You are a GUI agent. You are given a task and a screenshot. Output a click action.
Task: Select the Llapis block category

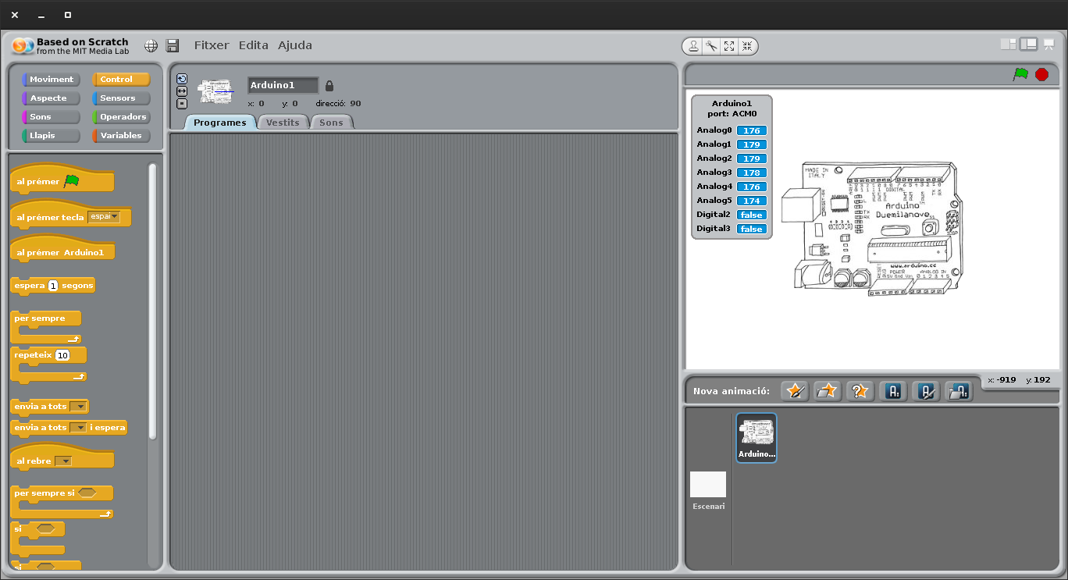[x=51, y=136]
